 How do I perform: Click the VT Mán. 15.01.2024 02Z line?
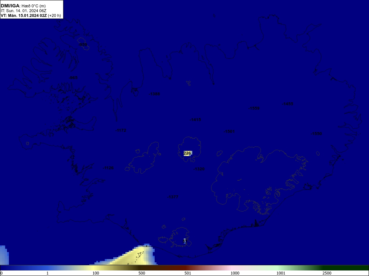click(x=31, y=15)
